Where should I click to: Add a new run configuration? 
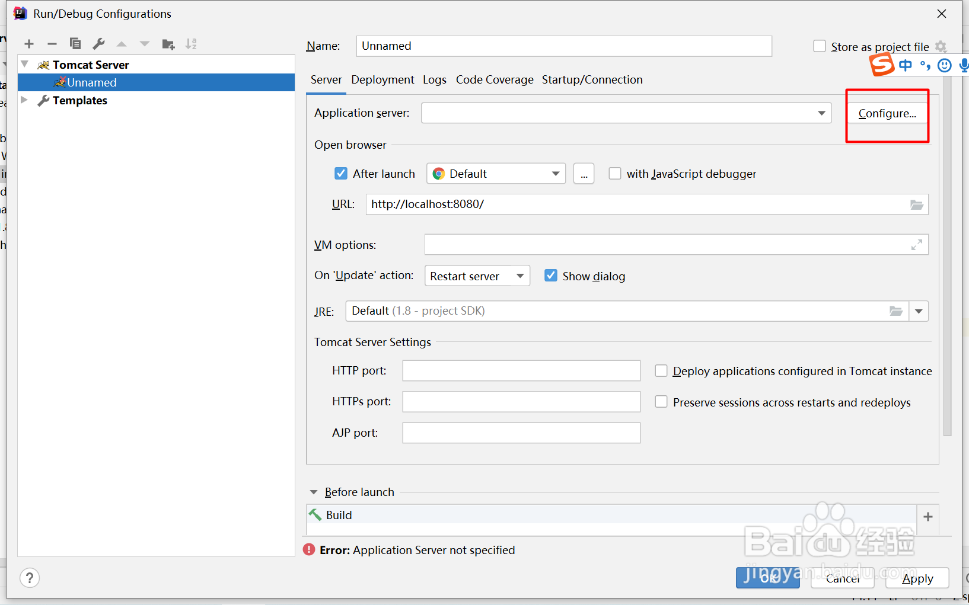click(x=28, y=43)
